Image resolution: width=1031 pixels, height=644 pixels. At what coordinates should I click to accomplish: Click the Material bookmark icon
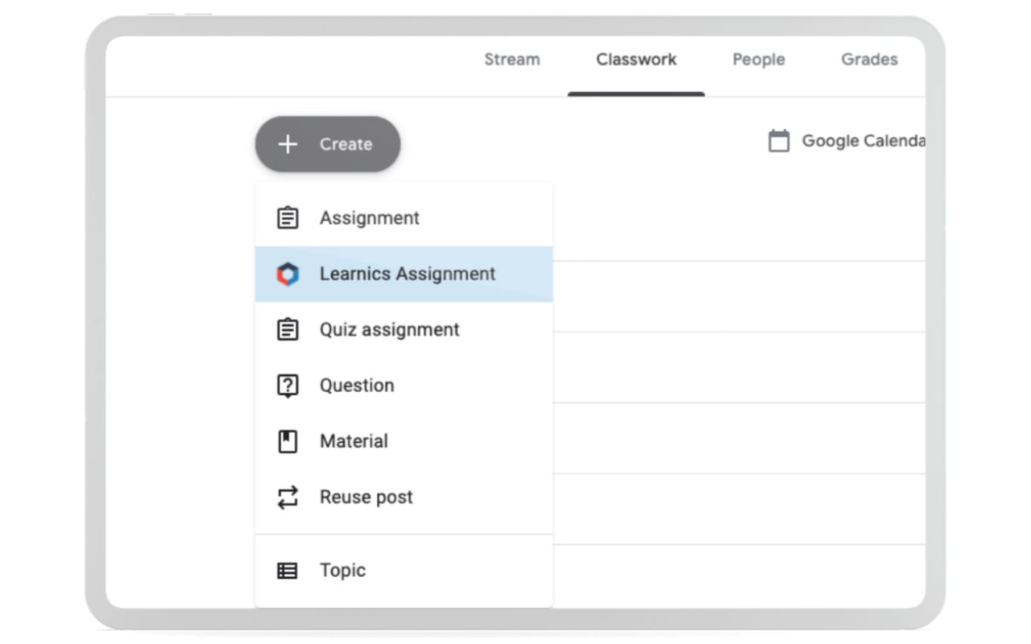tap(288, 441)
